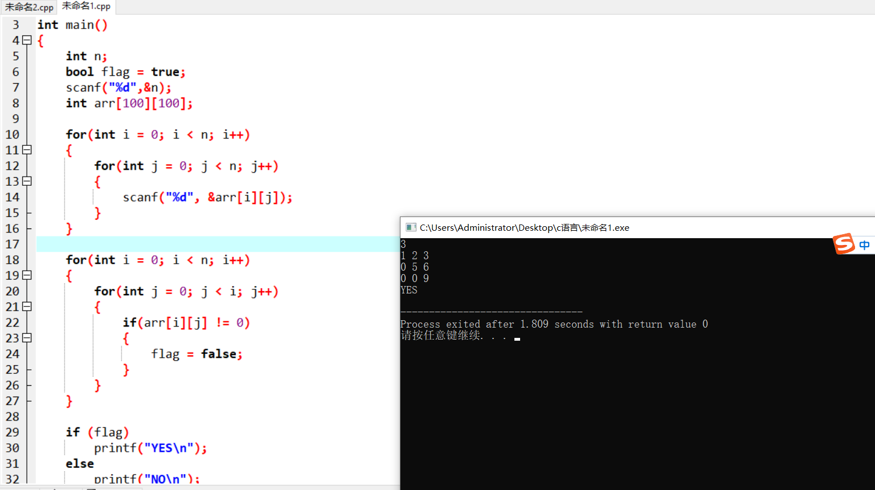Viewport: 875px width, 490px height.
Task: Select the 未命名1.cpp tab
Action: (87, 7)
